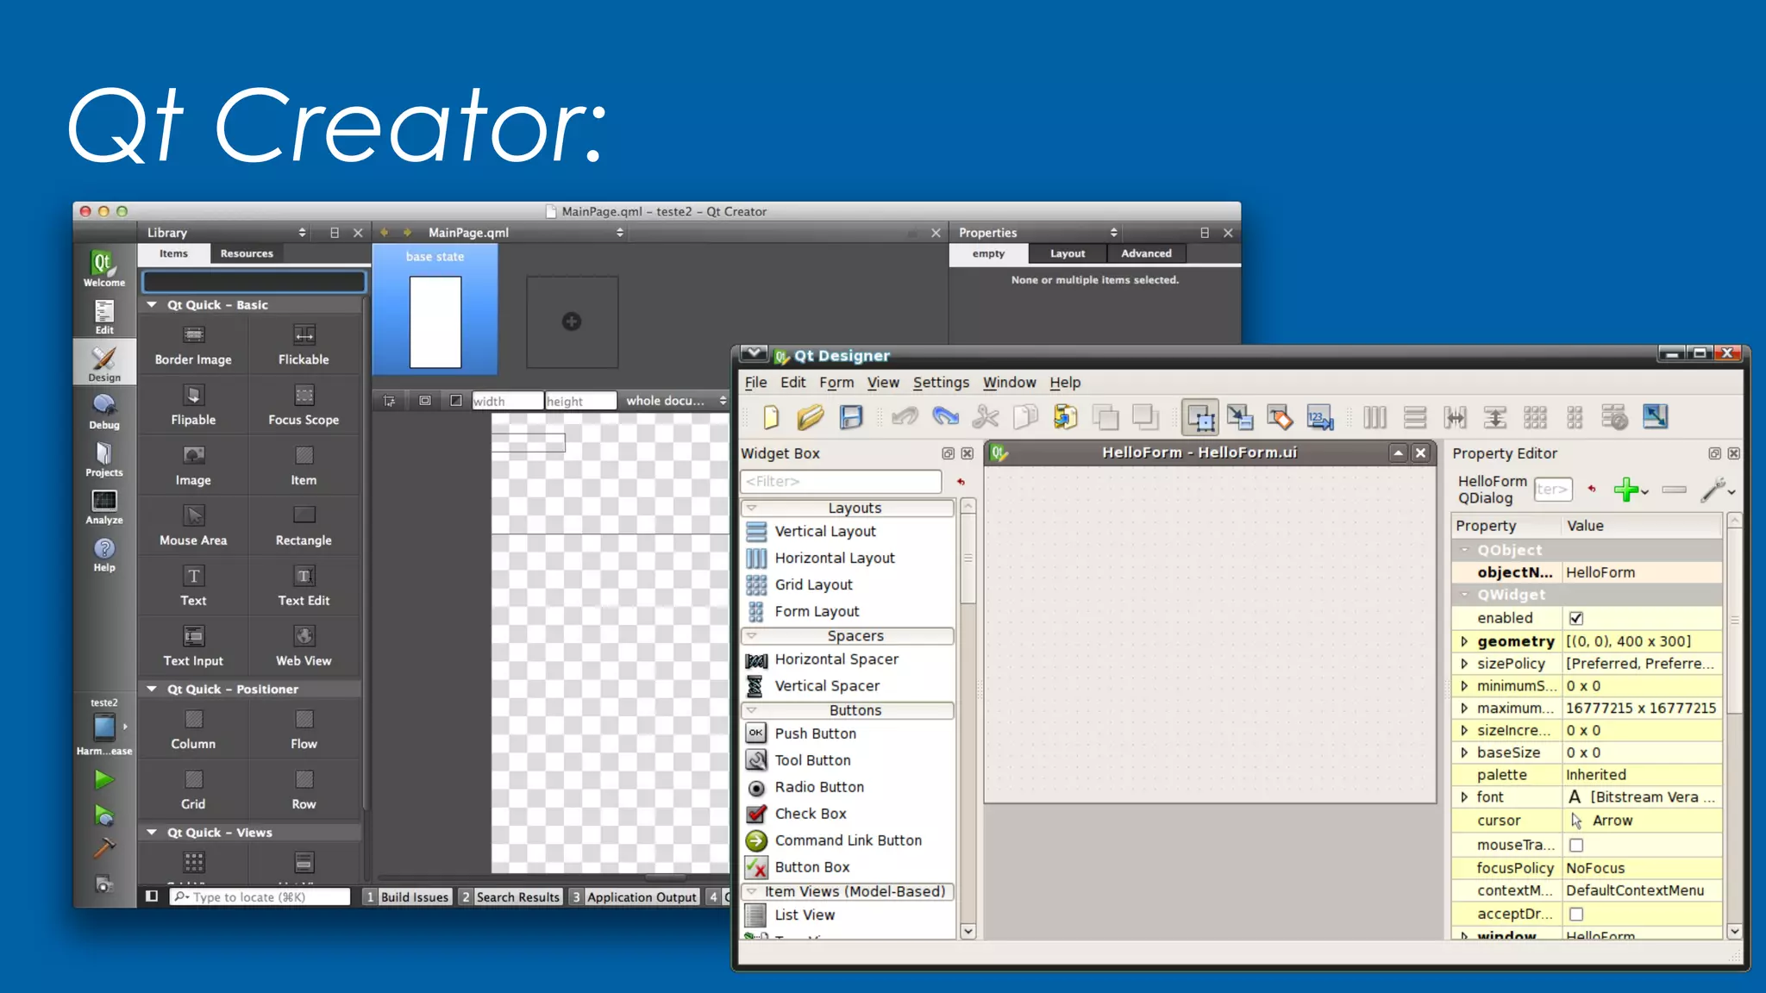Switch to Layout tab in Properties pane
Viewport: 1766px width, 993px height.
1068,253
